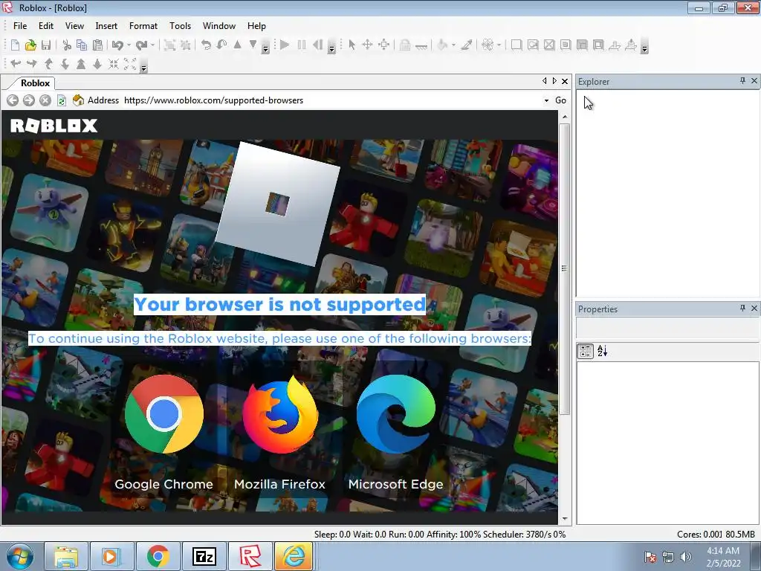
Task: Open toolbar options after the Reset playback icon
Action: point(331,48)
